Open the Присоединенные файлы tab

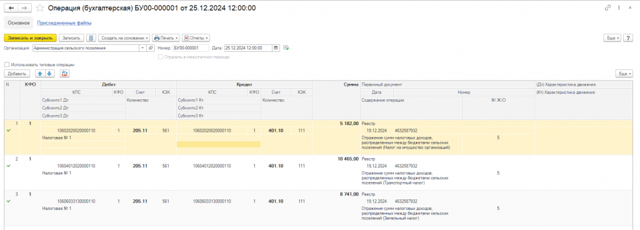click(64, 23)
